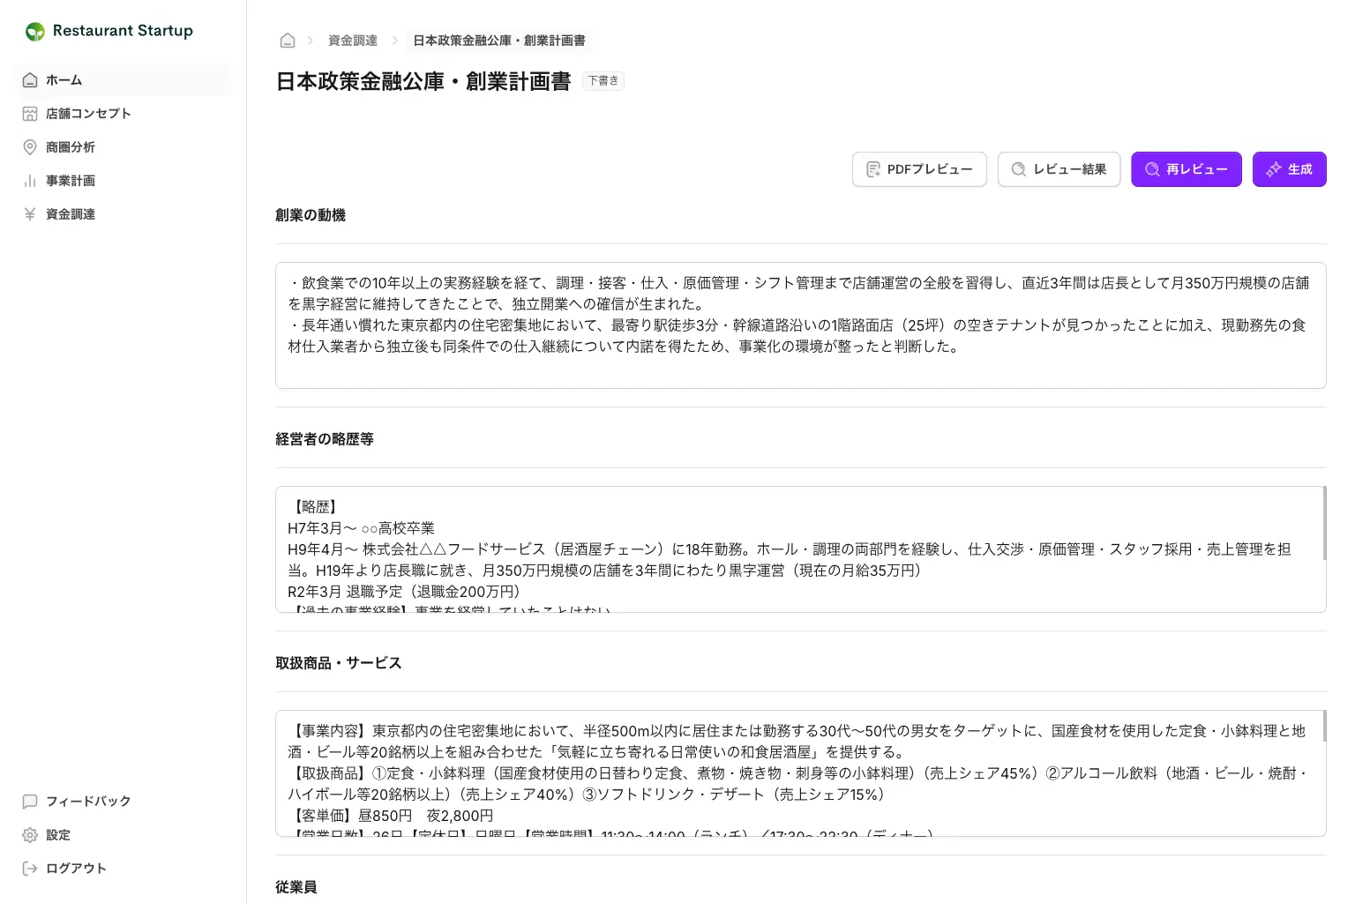Image resolution: width=1355 pixels, height=903 pixels.
Task: Select the 資金調達 yen icon
Action: point(31,213)
